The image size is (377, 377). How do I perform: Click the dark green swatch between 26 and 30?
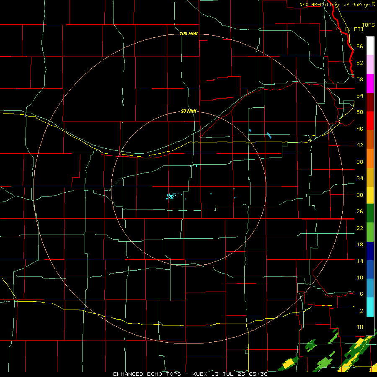pos(370,213)
